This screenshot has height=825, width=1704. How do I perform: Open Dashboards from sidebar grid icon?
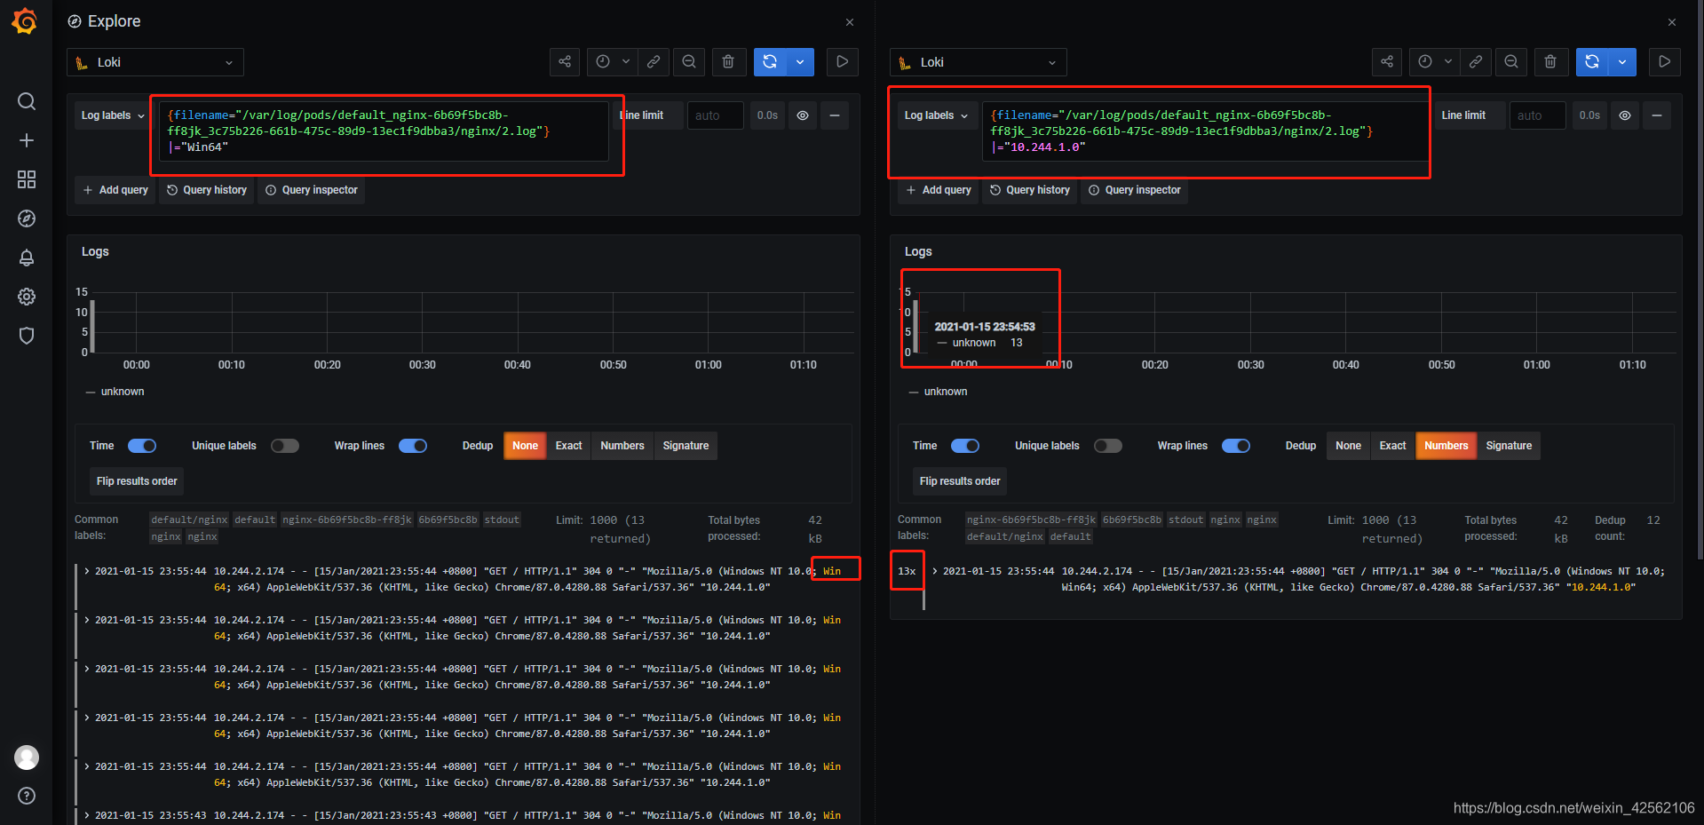pos(27,179)
